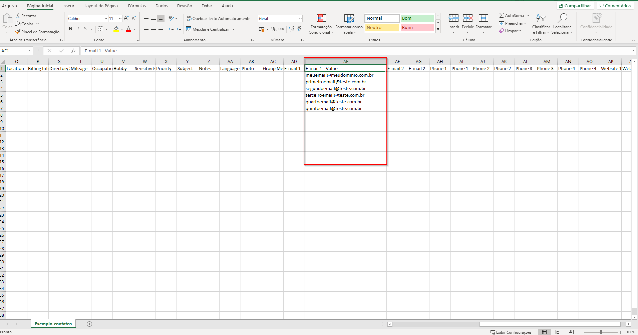
Task: Expand the Name Box AE1 dropdown
Action: (29, 51)
